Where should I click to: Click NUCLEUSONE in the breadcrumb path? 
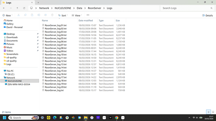63,8
